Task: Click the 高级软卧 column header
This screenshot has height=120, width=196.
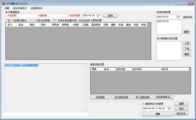Action: 96,25
